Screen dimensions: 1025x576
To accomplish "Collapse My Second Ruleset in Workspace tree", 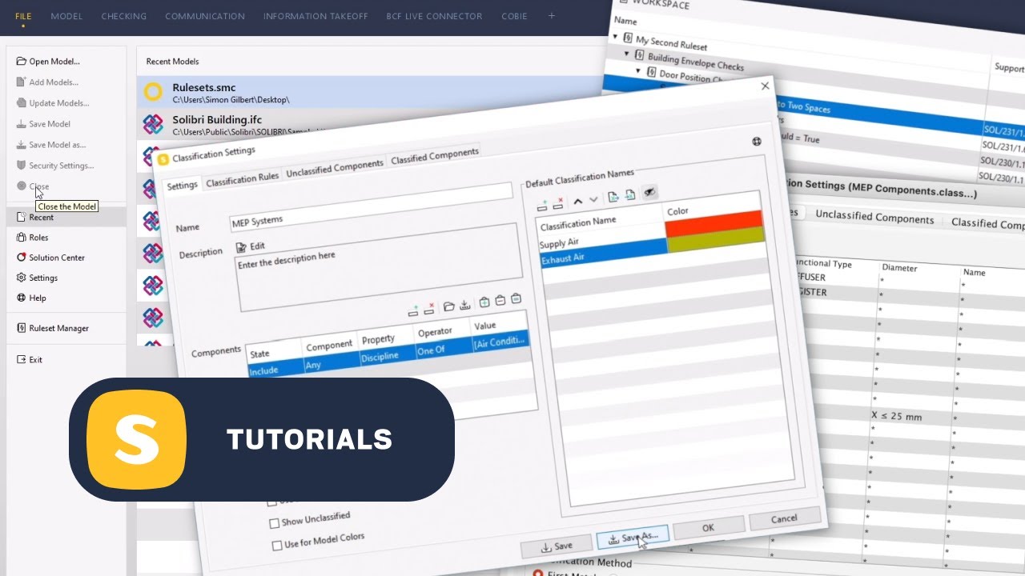I will [x=615, y=37].
